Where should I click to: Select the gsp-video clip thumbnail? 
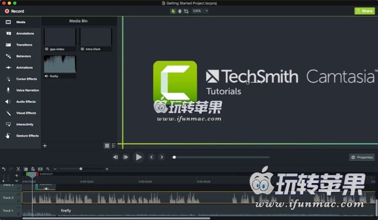tap(60, 37)
